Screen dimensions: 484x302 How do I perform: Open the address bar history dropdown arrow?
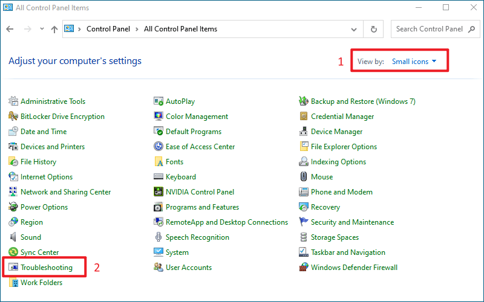pyautogui.click(x=354, y=29)
